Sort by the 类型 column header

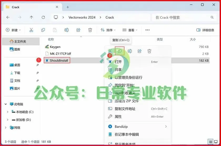(x=160, y=39)
